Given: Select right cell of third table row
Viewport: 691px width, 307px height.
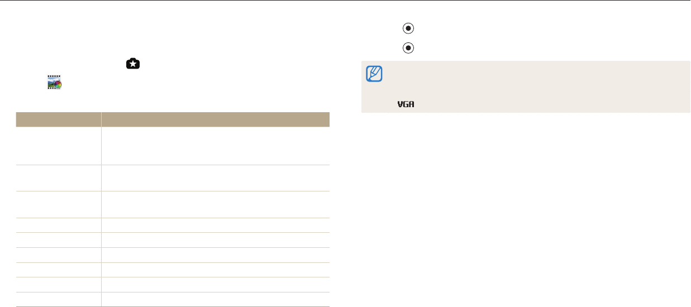Looking at the screenshot, I should click(x=215, y=204).
